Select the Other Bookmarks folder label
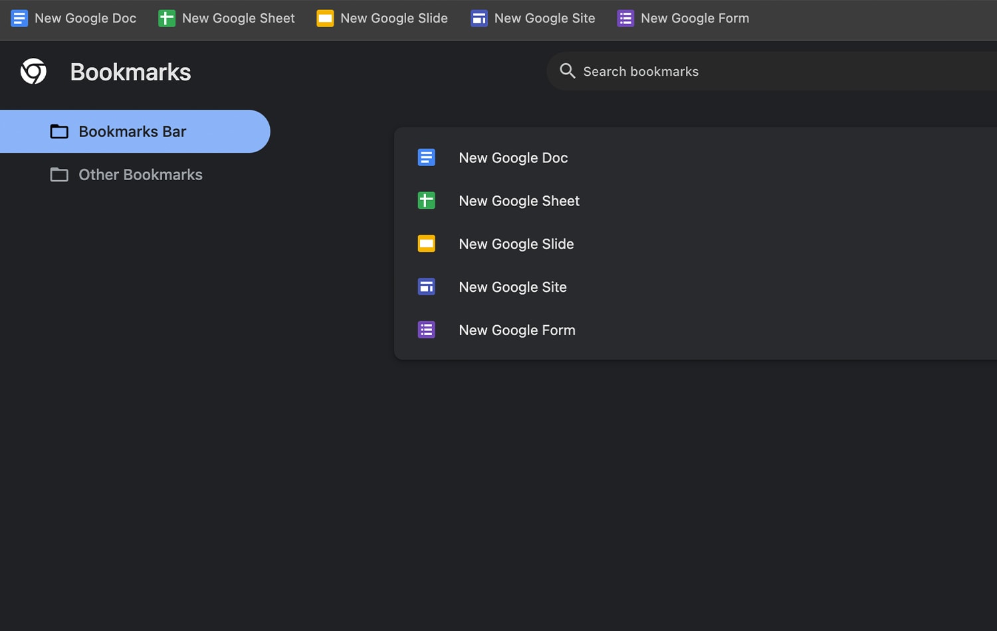This screenshot has width=997, height=631. pos(140,175)
